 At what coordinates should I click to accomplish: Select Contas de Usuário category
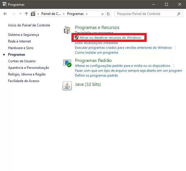22,61
